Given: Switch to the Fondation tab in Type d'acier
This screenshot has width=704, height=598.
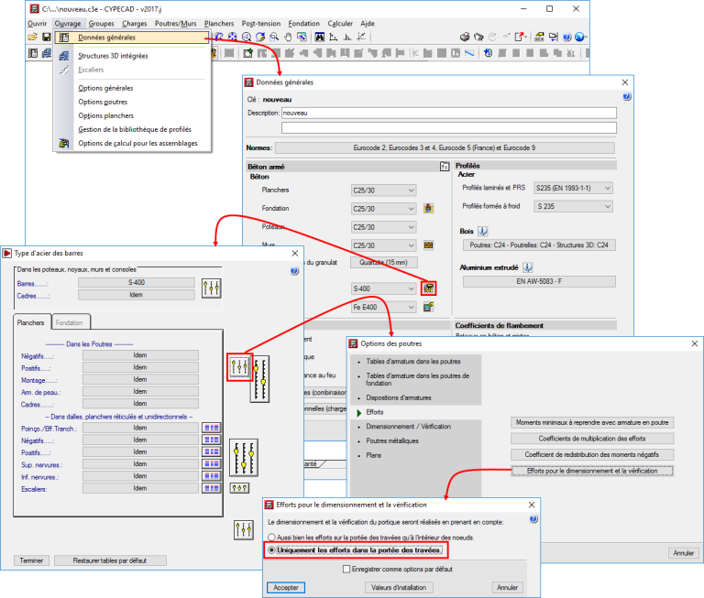Looking at the screenshot, I should coord(69,322).
